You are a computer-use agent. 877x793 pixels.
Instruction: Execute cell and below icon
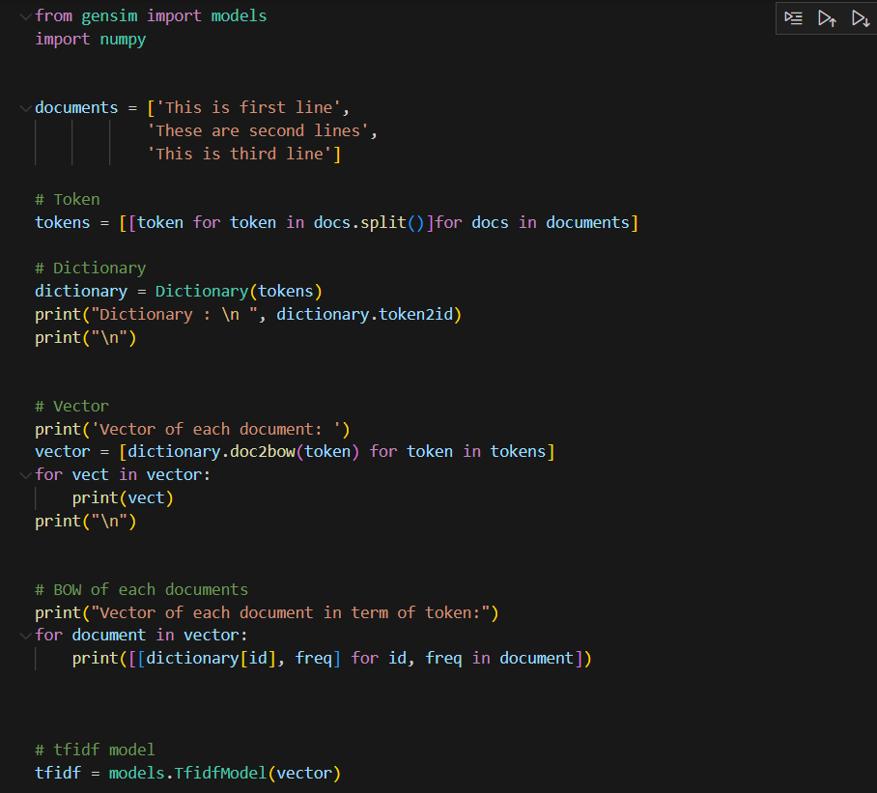[861, 18]
